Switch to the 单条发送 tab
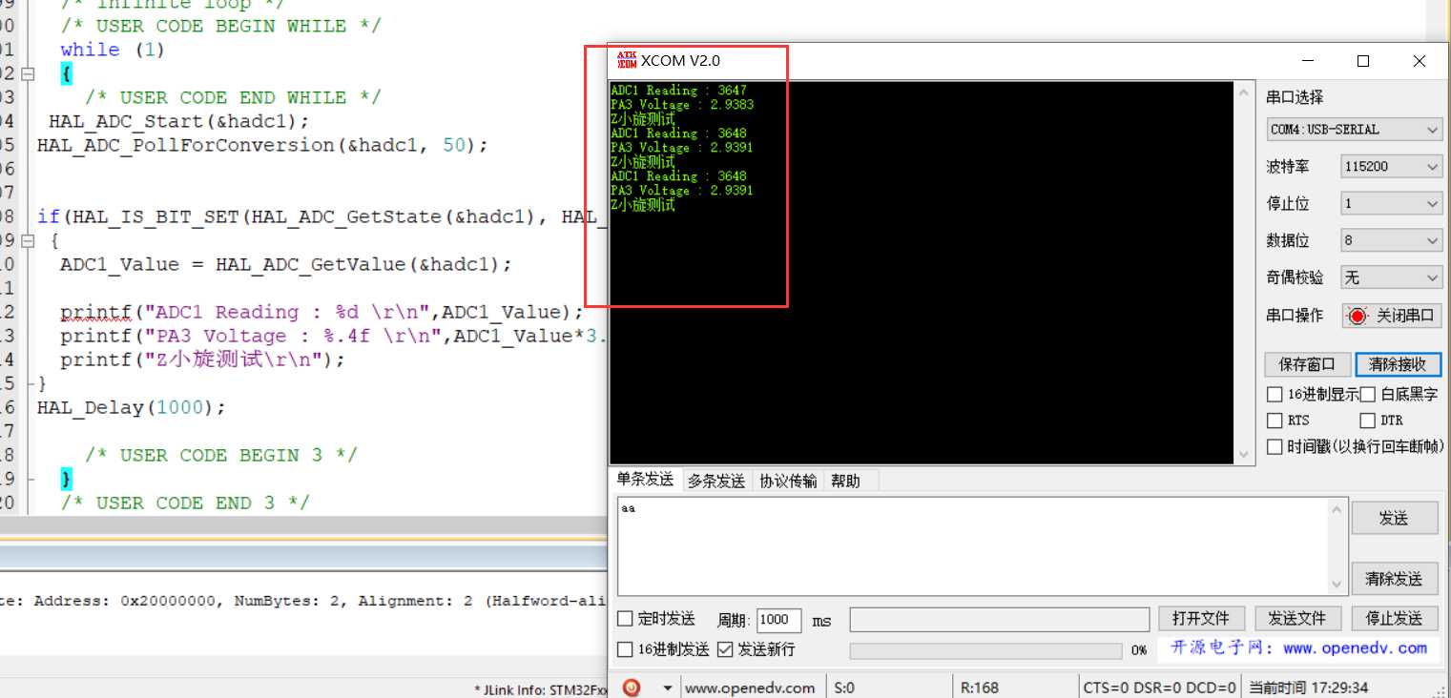Viewport: 1451px width, 698px height. tap(645, 480)
